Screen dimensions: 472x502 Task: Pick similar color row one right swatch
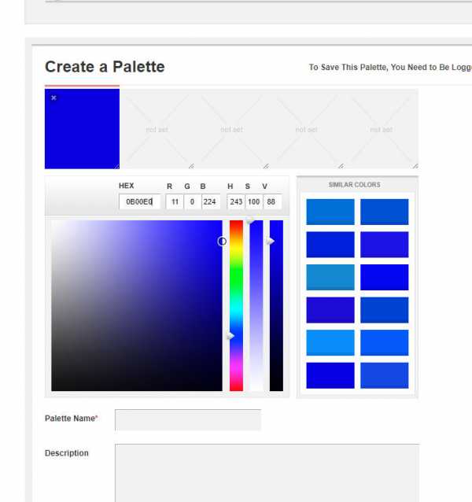[x=385, y=212]
